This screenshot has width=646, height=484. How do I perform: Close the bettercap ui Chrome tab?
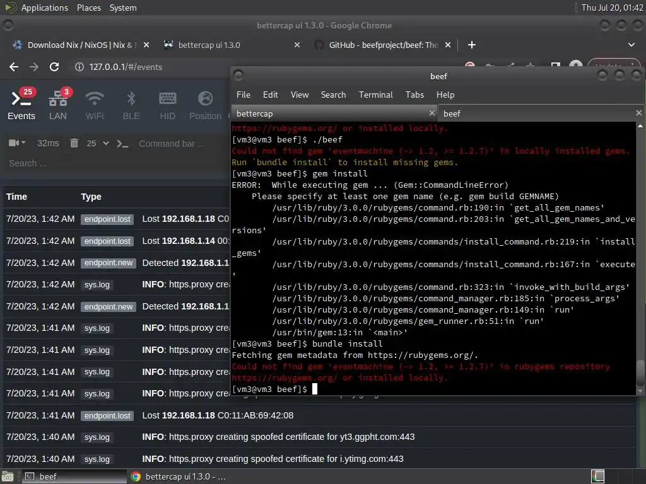pyautogui.click(x=297, y=45)
